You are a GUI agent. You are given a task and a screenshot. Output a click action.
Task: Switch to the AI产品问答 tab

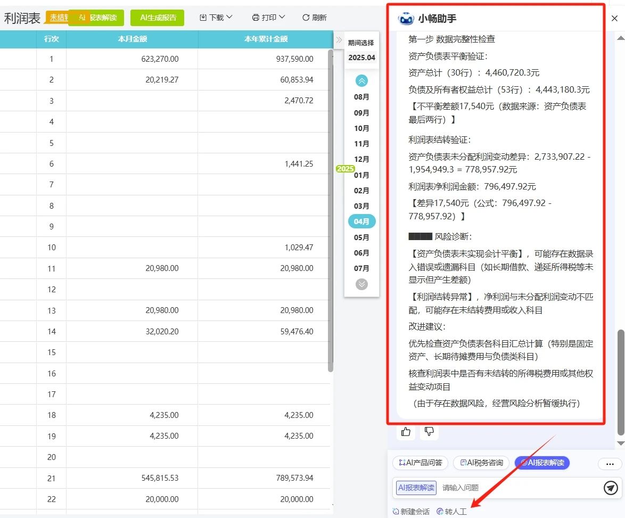click(x=420, y=463)
